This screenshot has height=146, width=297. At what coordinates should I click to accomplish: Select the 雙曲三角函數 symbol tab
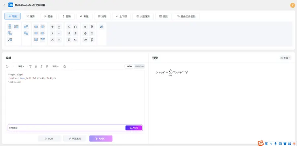coord(186,16)
